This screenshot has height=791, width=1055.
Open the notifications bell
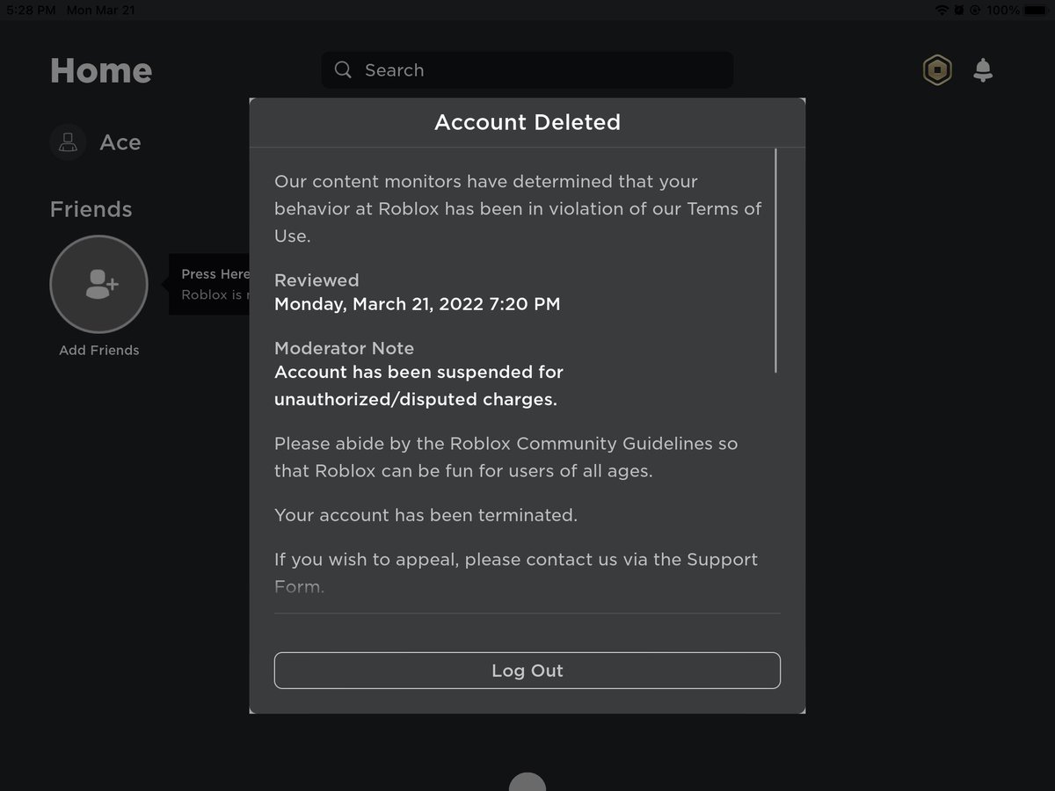(982, 69)
